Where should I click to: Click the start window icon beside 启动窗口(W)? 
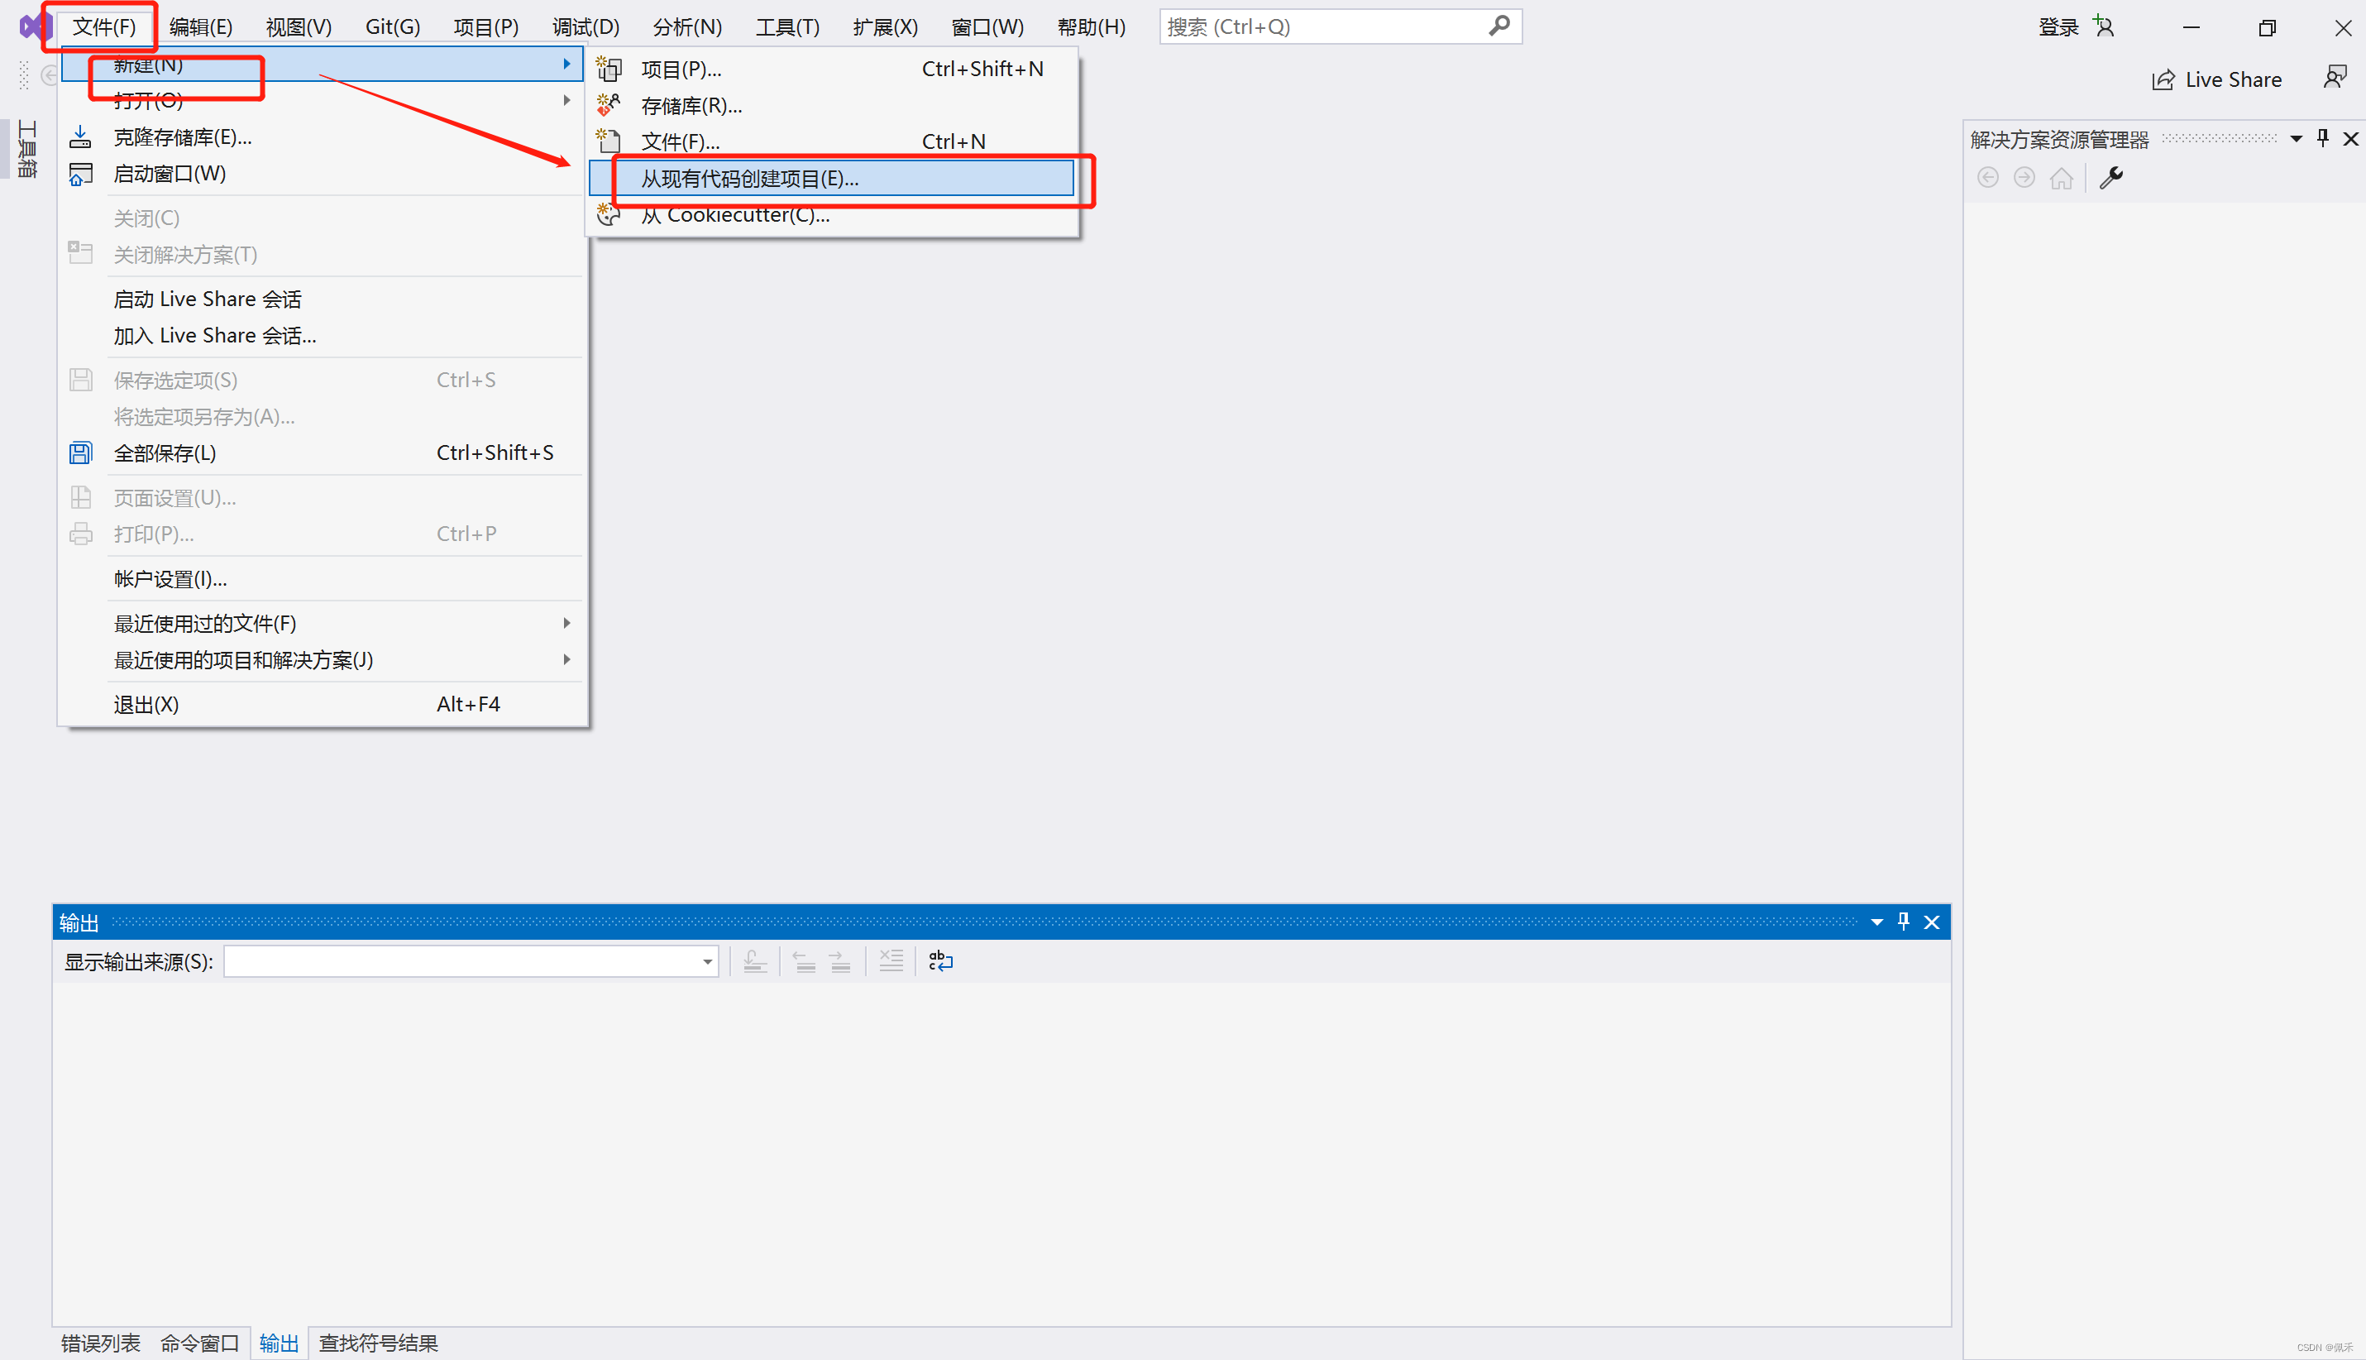coord(81,174)
